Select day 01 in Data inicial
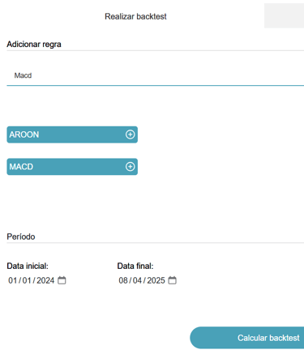 pos(13,280)
